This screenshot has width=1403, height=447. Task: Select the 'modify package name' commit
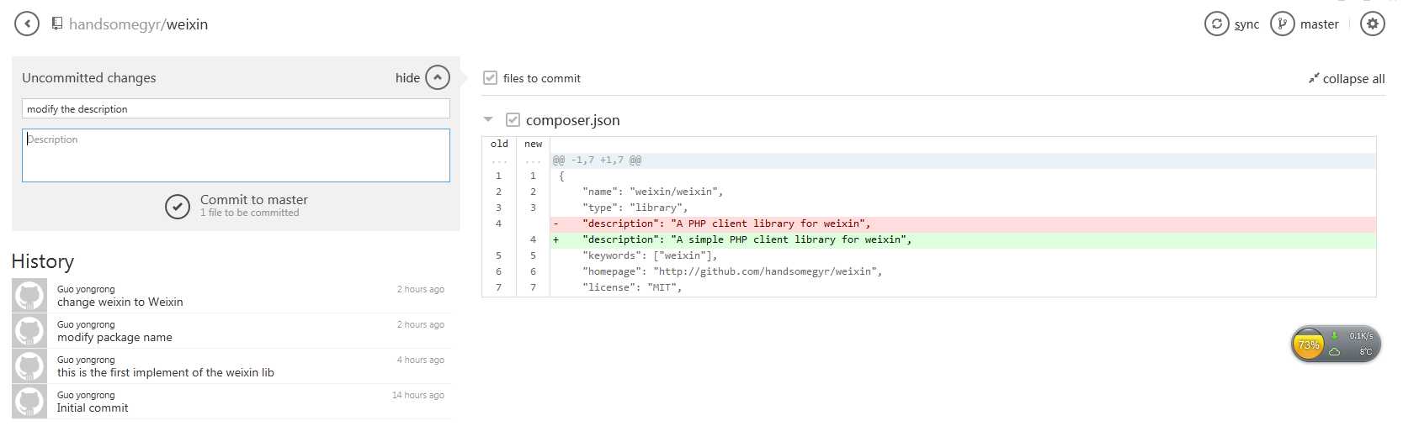(114, 337)
